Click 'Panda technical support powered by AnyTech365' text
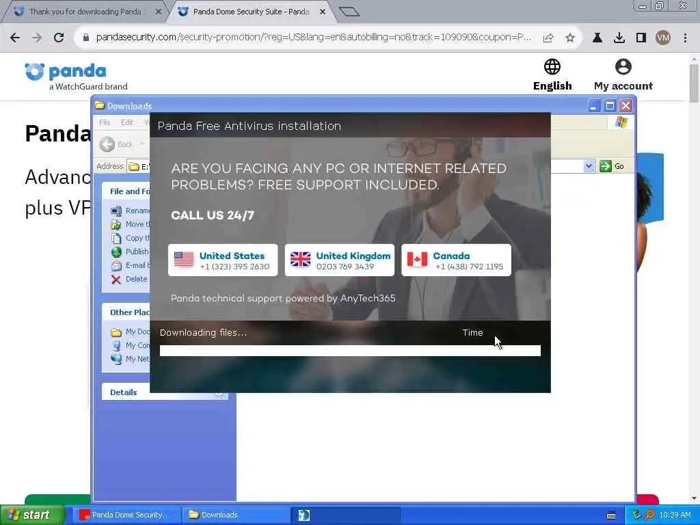The image size is (700, 525). click(283, 298)
